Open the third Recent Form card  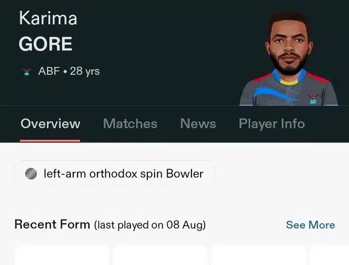click(x=258, y=255)
